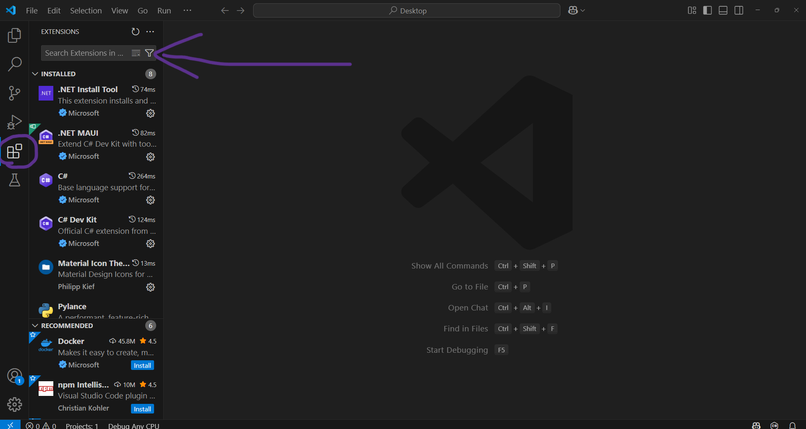Collapse the INSTALLED section
The image size is (806, 429).
coord(35,74)
